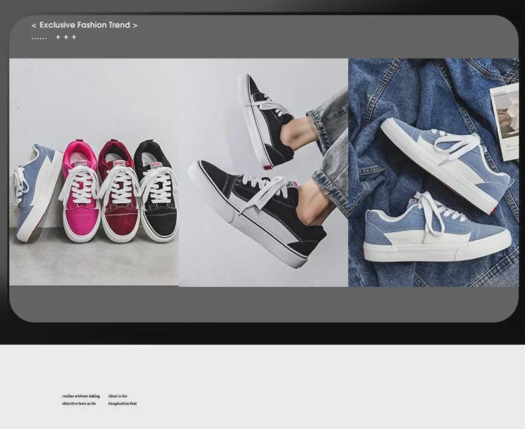Click the Exclusive Fashion Trend heading
This screenshot has width=525, height=429.
coord(84,25)
